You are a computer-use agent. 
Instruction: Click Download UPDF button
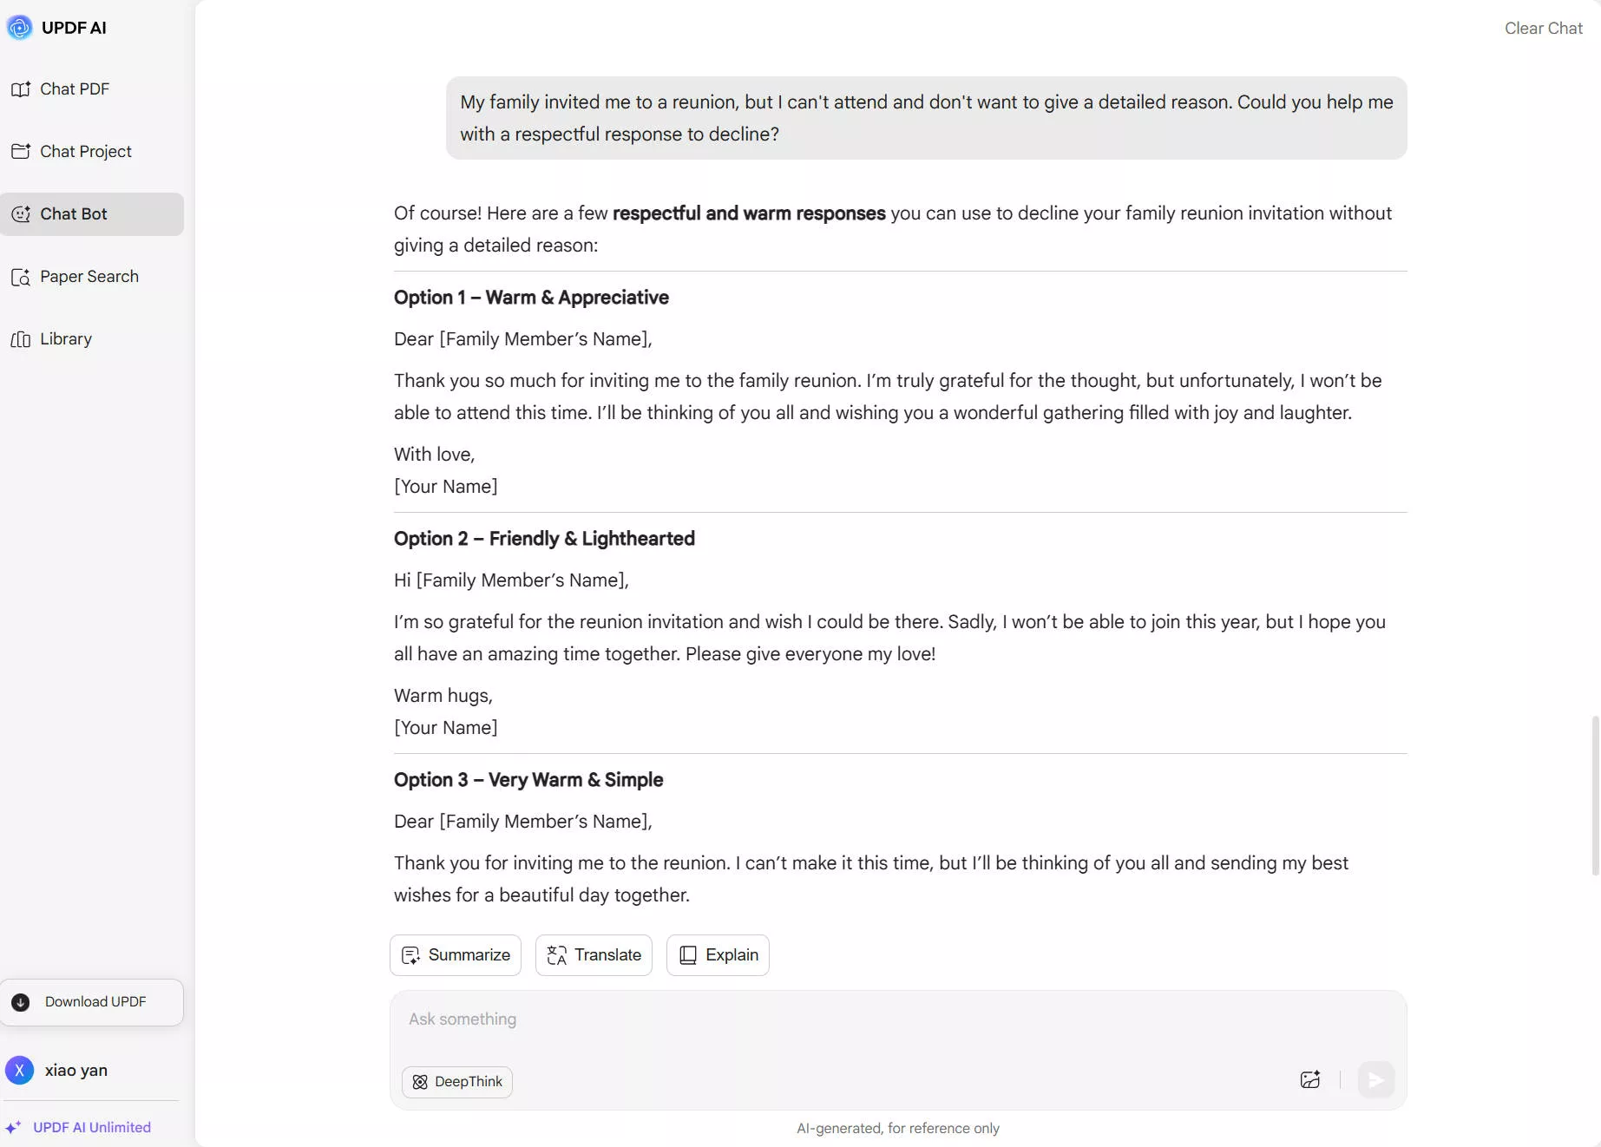(92, 1002)
